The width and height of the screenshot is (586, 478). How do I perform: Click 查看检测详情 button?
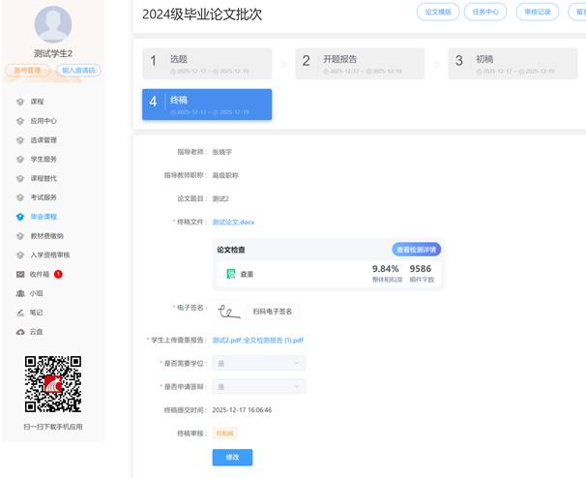[x=416, y=249]
